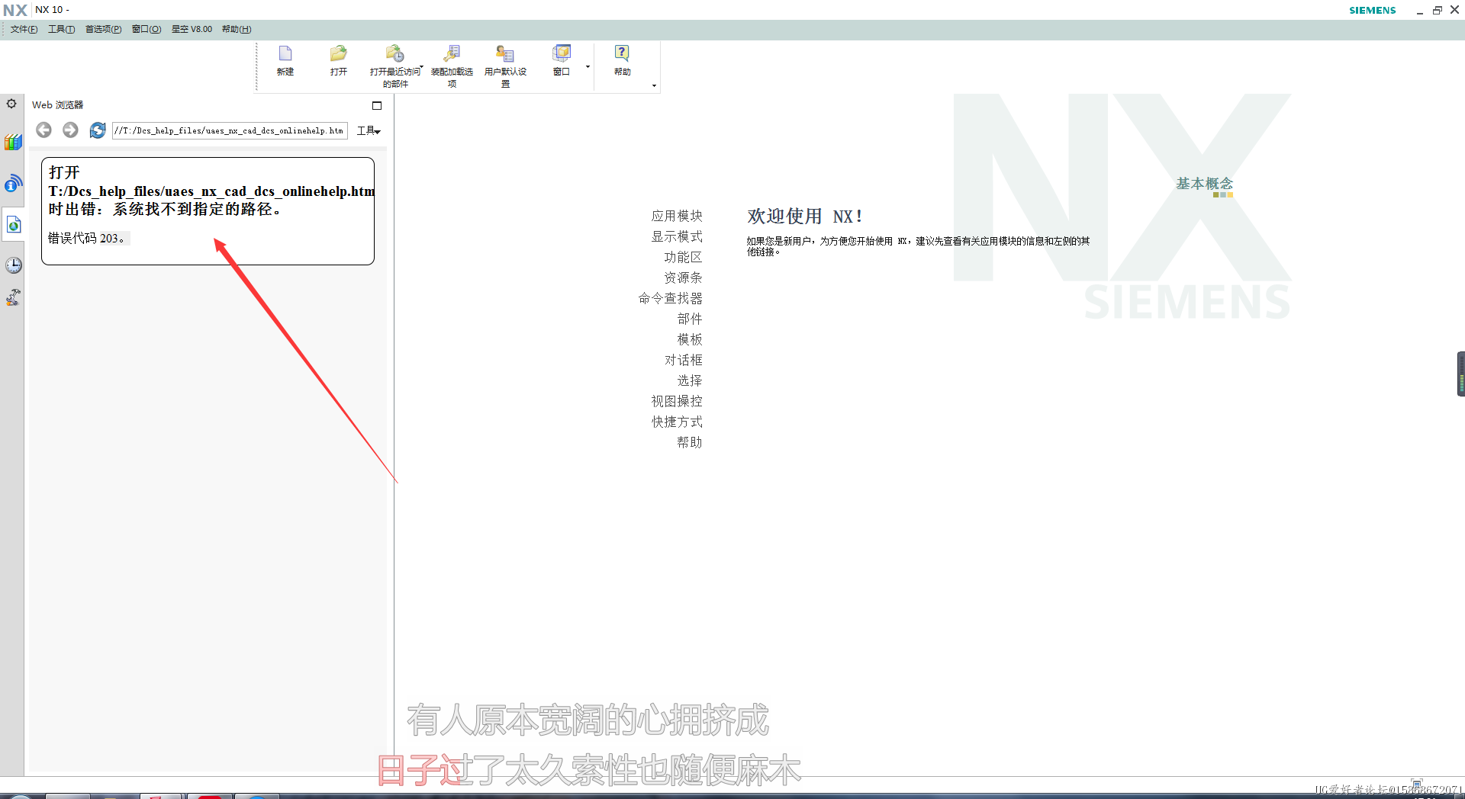Click the Open (打开) folder icon
The height and width of the screenshot is (799, 1465).
(339, 53)
